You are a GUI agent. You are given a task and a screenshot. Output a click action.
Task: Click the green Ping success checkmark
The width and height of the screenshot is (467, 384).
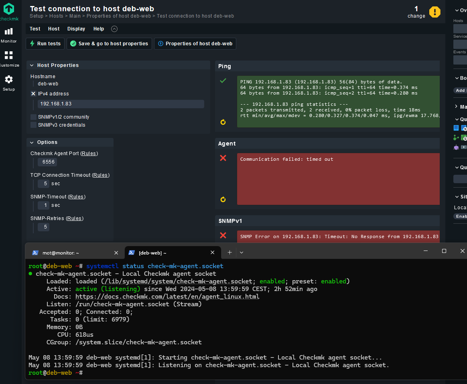tap(223, 81)
